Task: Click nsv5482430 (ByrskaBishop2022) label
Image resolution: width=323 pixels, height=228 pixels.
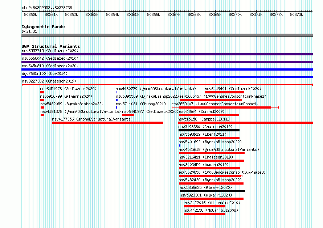Action: [x=210, y=180]
